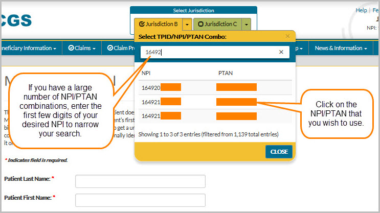This screenshot has height=213, width=380.
Task: Expand the Jurisdiction B dropdown arrow
Action: coord(188,24)
